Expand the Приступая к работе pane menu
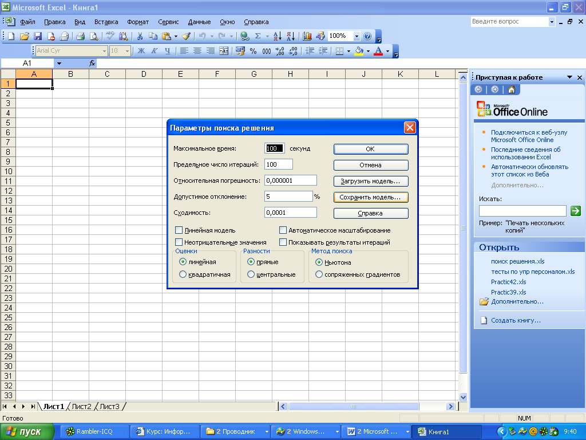Image resolution: width=586 pixels, height=440 pixels. coord(569,77)
